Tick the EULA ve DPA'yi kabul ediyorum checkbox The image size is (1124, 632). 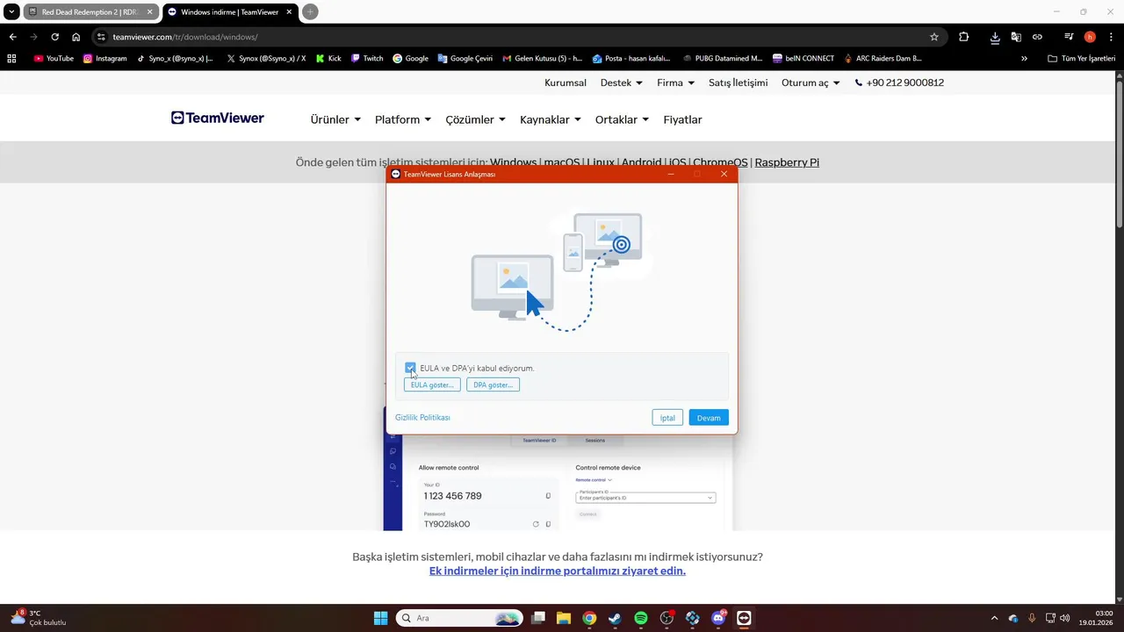(x=410, y=368)
